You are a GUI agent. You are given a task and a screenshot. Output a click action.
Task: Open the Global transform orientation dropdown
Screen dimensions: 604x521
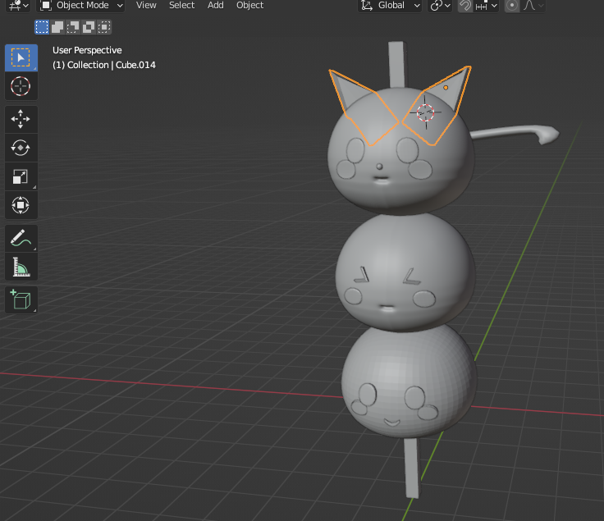pyautogui.click(x=390, y=6)
